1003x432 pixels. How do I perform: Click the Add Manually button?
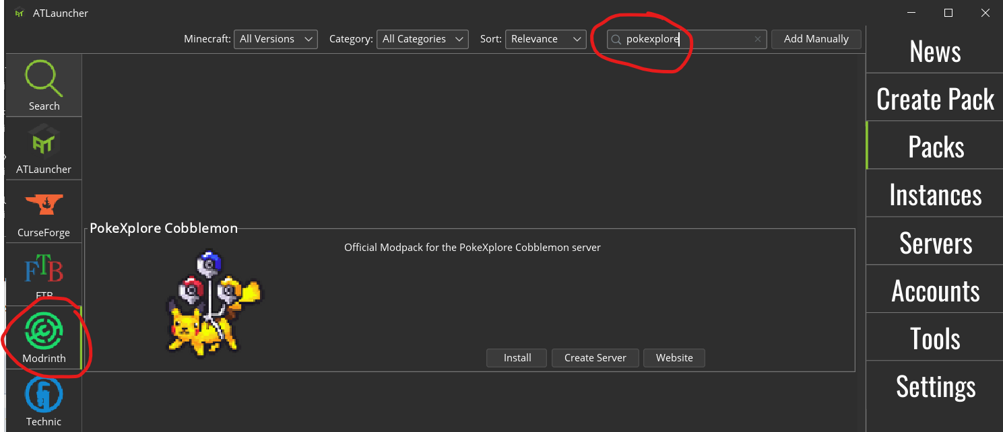click(x=816, y=39)
